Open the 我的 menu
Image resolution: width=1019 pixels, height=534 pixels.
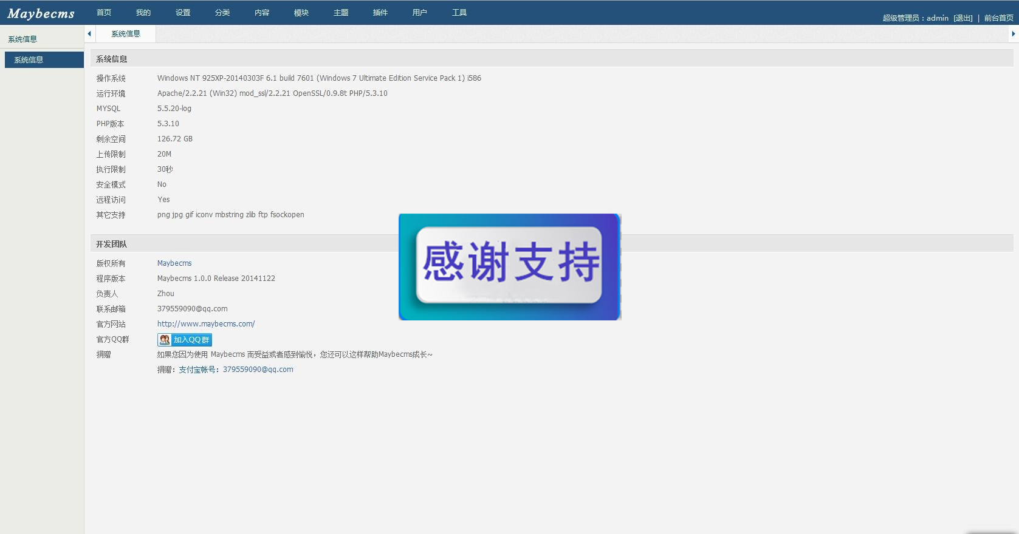pos(143,13)
